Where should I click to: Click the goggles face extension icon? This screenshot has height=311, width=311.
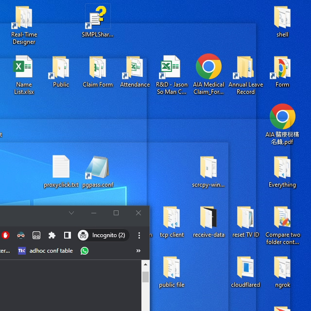tap(21, 235)
